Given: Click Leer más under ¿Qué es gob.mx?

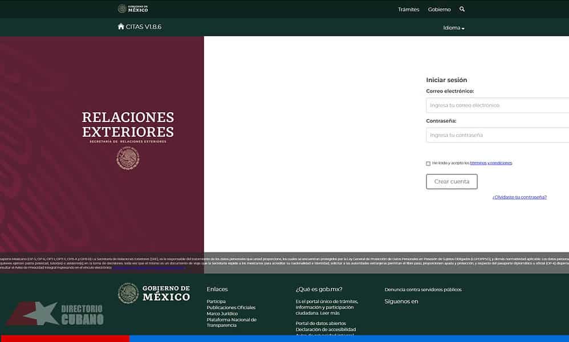Looking at the screenshot, I should pos(330,313).
